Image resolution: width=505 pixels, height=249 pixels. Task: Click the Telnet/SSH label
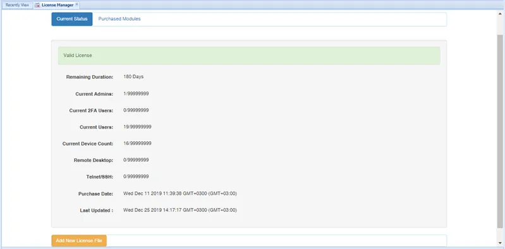(99, 177)
